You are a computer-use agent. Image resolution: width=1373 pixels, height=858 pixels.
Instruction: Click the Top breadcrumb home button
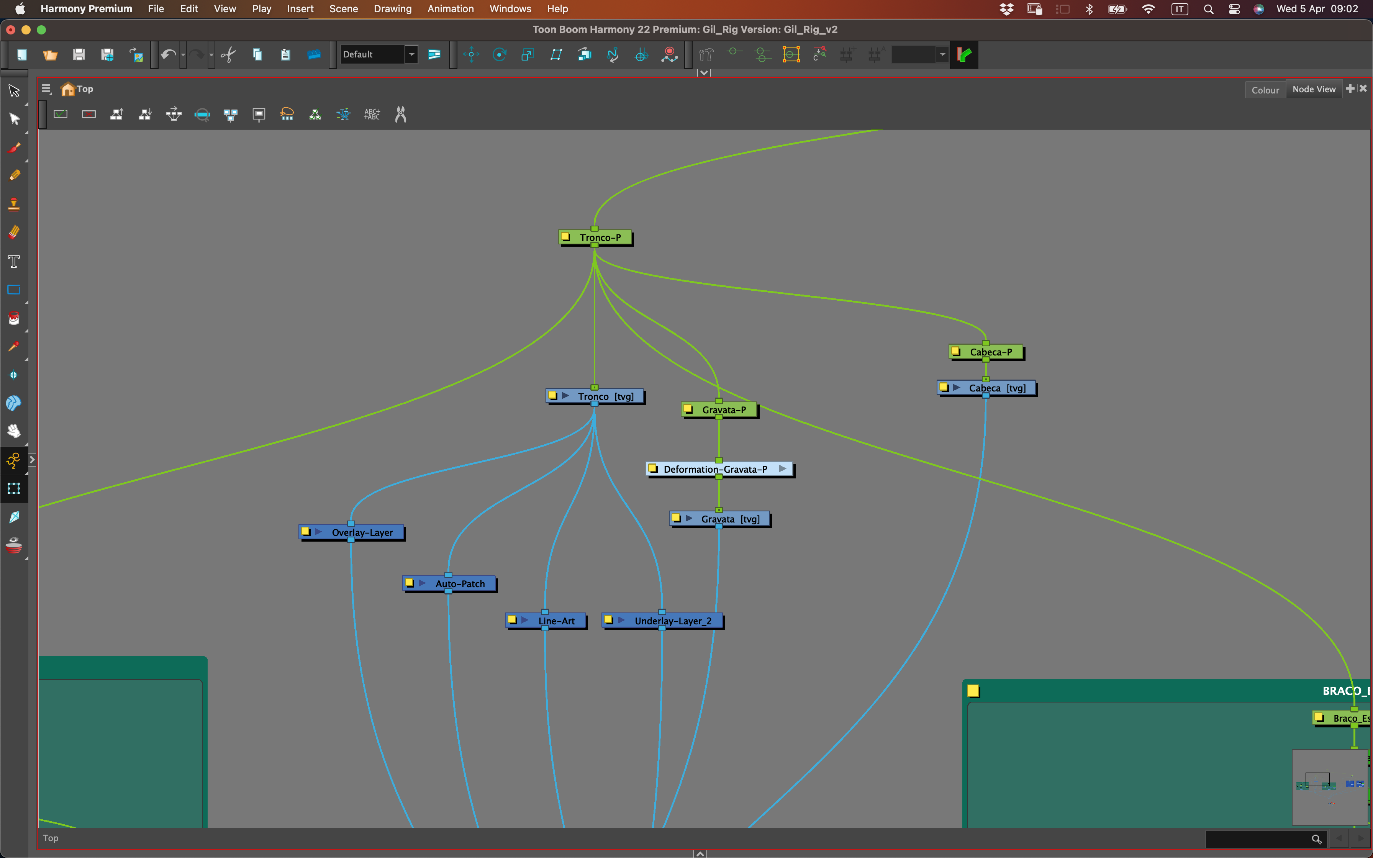point(67,88)
